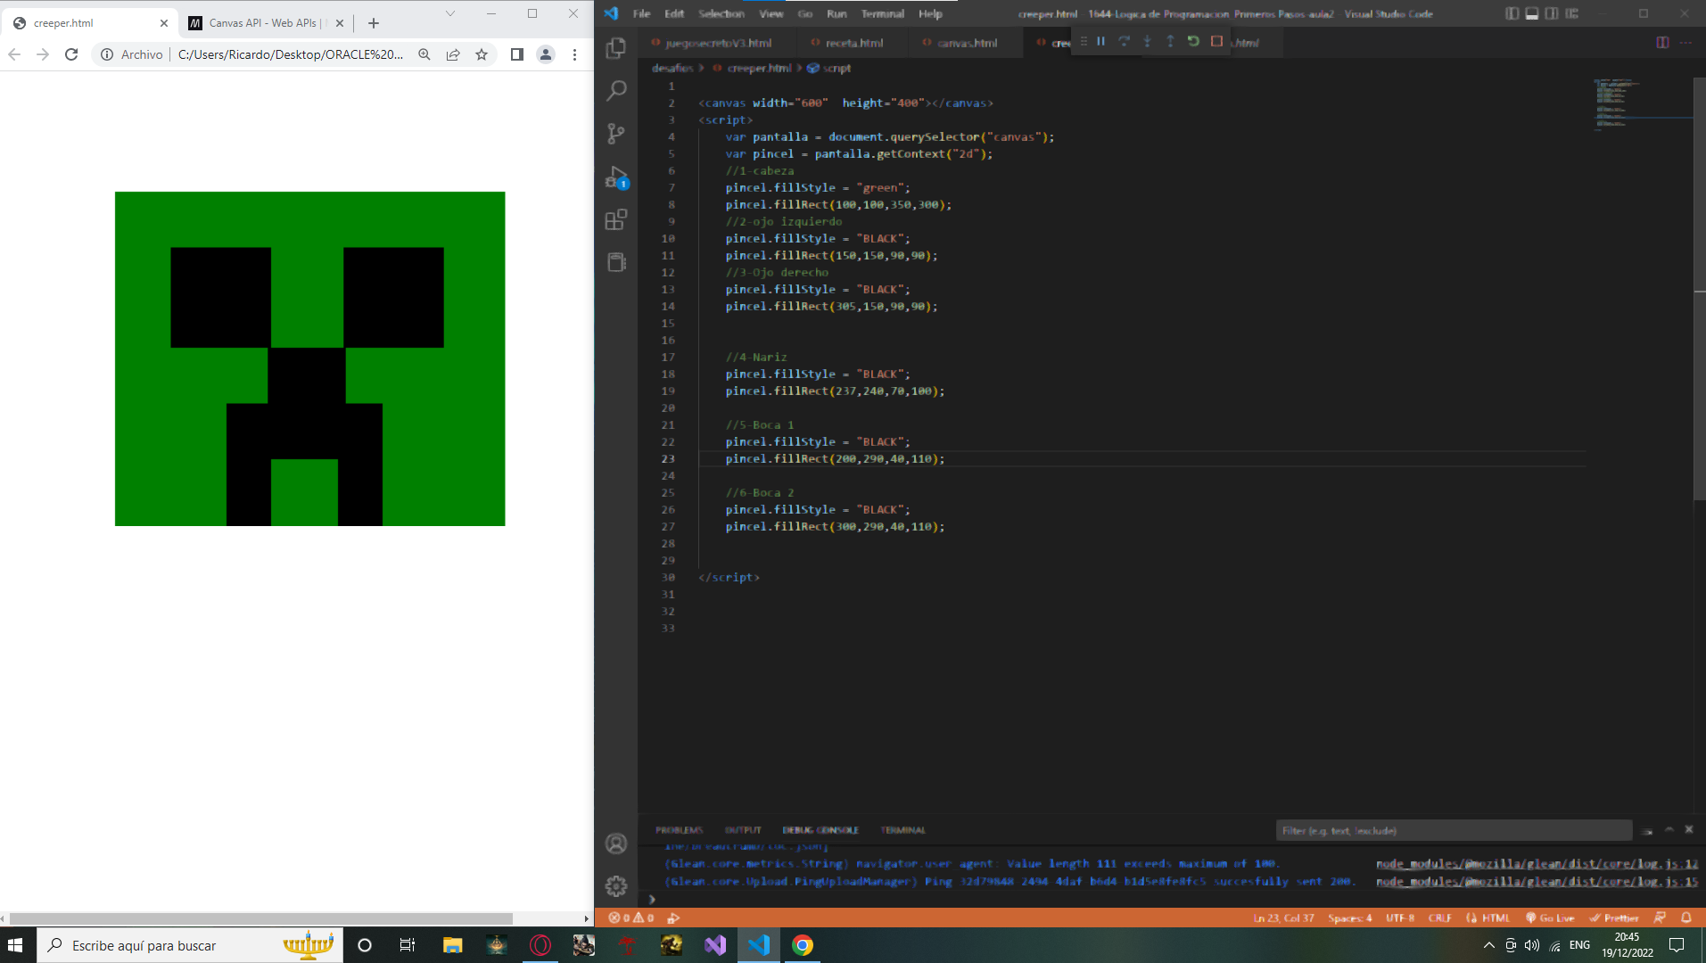This screenshot has height=963, width=1706.
Task: Open View menu in VS Code
Action: (x=771, y=13)
